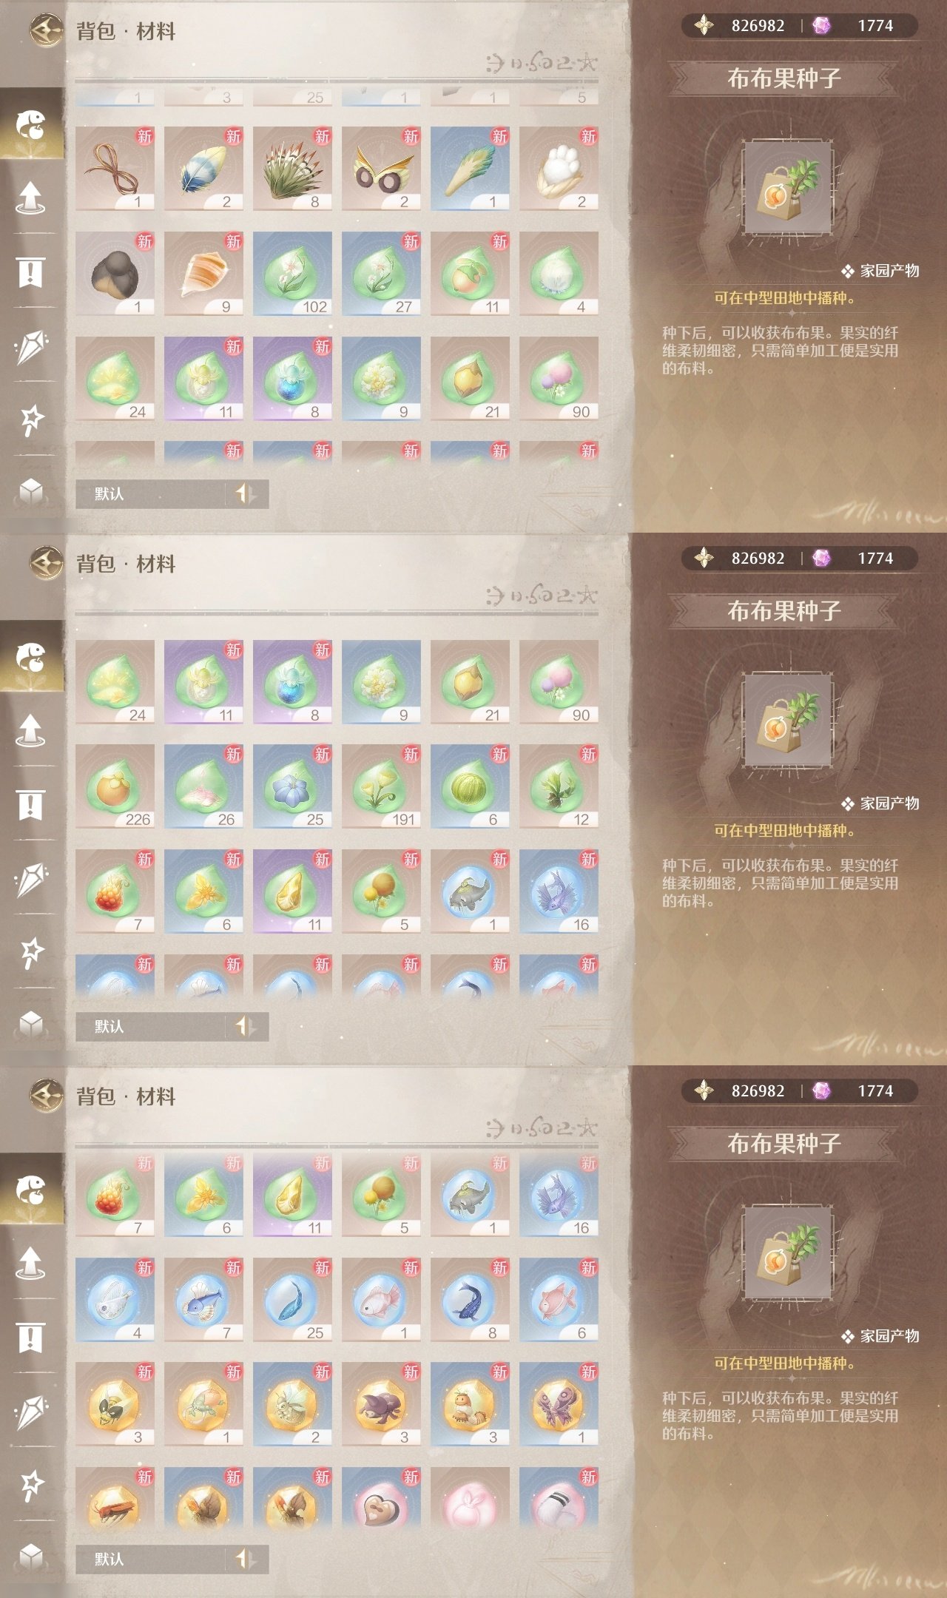Expand the 默认 sort dropdown in middle panel
The width and height of the screenshot is (947, 1598).
[x=151, y=1026]
